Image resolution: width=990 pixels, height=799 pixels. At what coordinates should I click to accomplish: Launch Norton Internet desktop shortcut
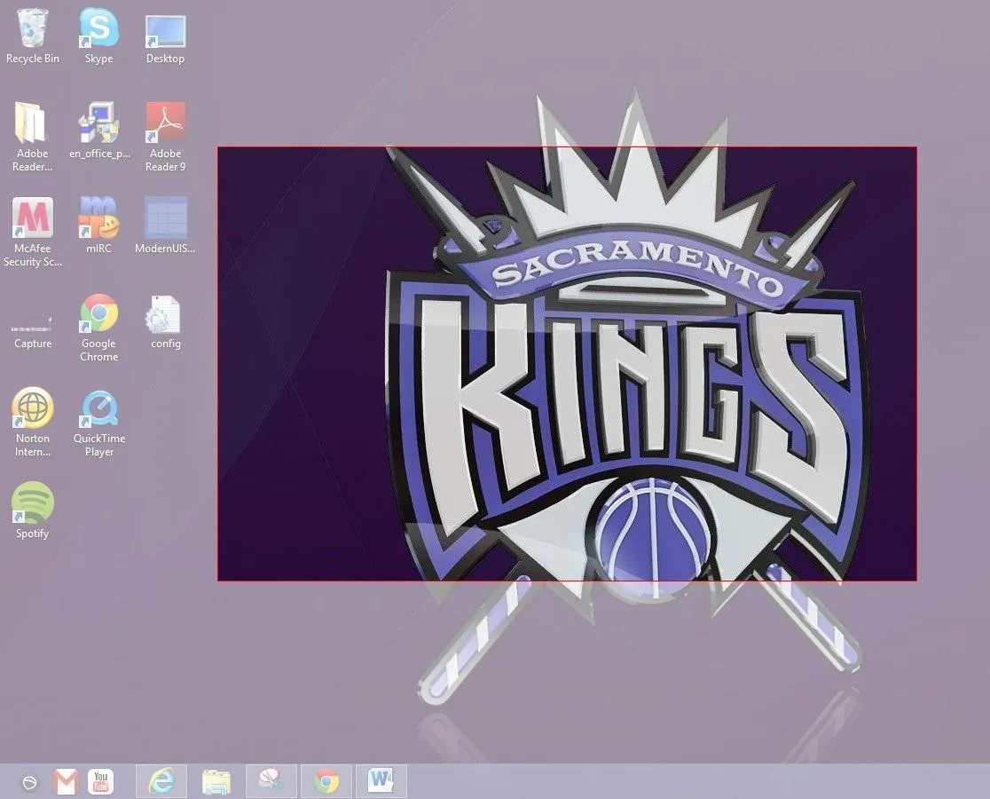[32, 408]
